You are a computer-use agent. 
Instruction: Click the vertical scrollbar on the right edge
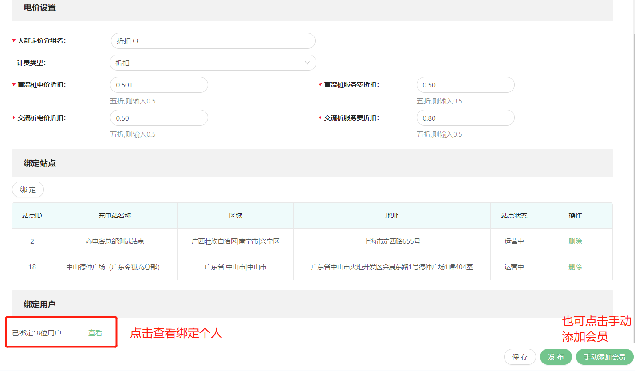tap(632, 178)
